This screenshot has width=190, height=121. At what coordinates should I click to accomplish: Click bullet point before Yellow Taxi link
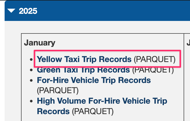[31, 59]
